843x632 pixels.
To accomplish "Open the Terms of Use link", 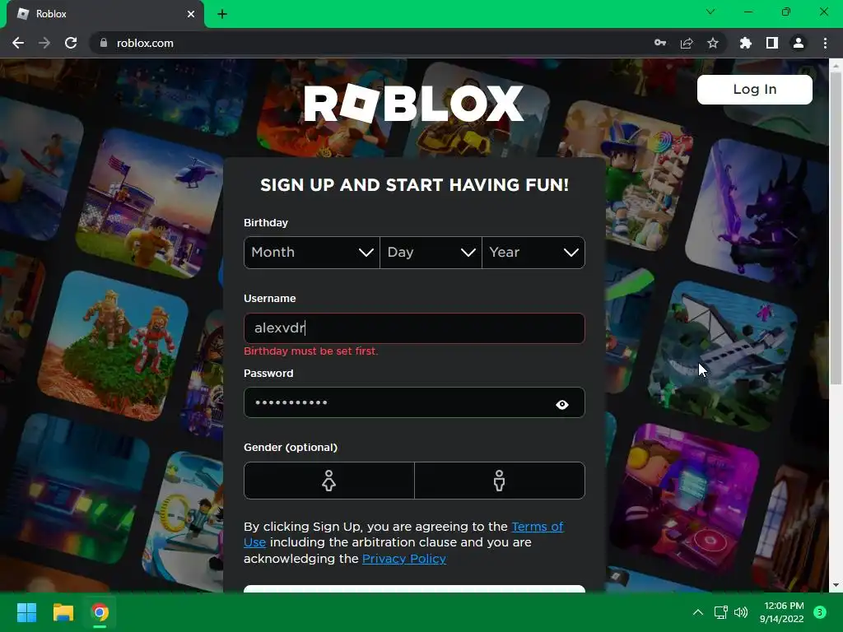I will pyautogui.click(x=537, y=527).
